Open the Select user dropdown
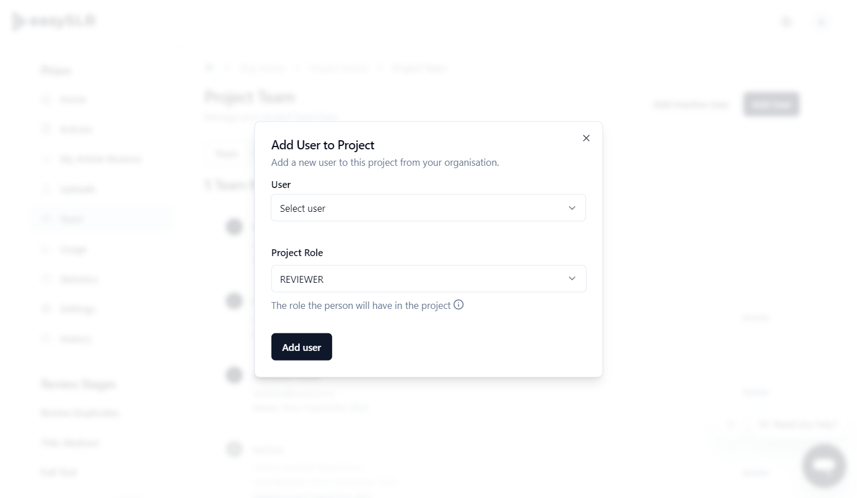857x498 pixels. click(x=428, y=208)
